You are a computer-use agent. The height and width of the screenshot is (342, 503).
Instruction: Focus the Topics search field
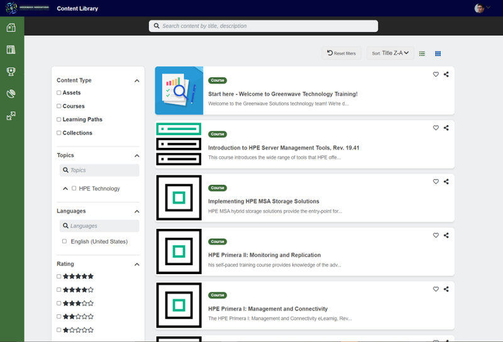[99, 170]
